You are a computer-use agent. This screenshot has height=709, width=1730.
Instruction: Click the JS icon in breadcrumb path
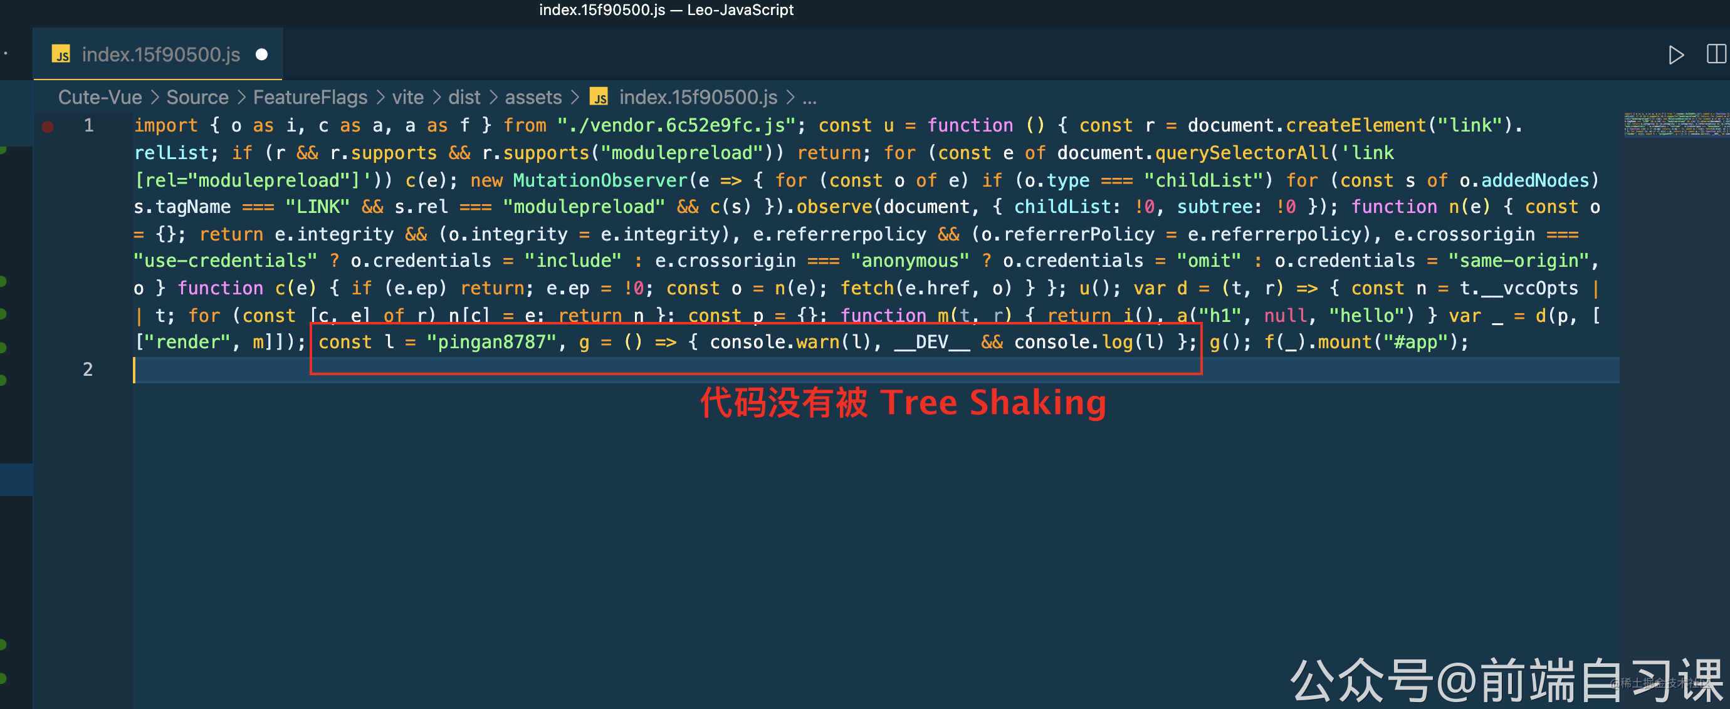[x=599, y=98]
